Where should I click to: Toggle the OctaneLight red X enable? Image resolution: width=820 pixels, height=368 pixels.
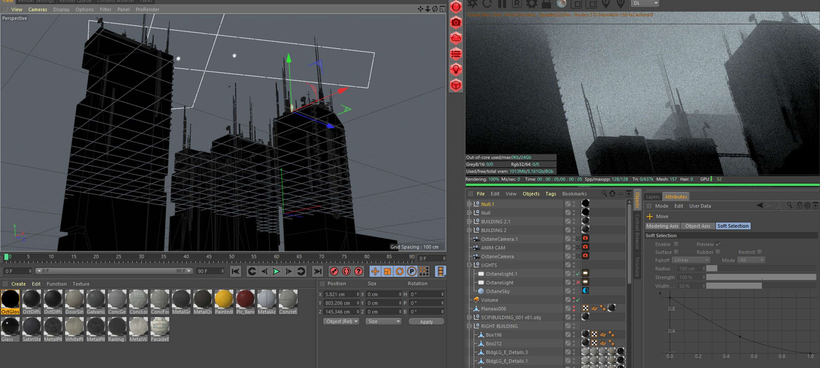(x=578, y=282)
